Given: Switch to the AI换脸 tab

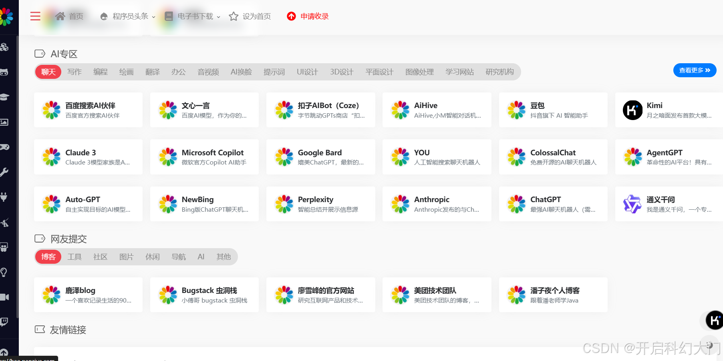Looking at the screenshot, I should point(241,72).
